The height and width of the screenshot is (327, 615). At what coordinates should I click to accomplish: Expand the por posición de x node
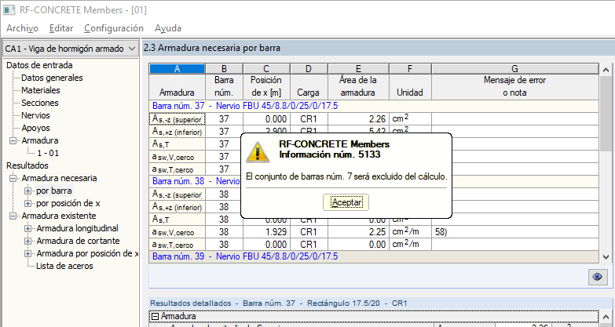pyautogui.click(x=27, y=203)
